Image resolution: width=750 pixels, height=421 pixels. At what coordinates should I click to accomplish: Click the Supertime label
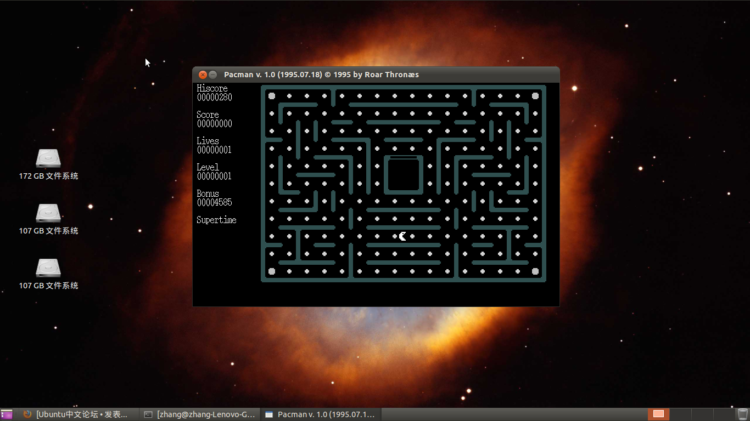point(216,220)
